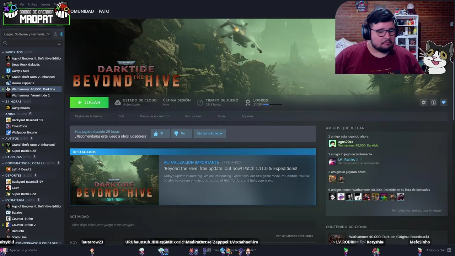
Task: Collapse COOPERATIVOS LOCALES collection
Action: pyautogui.click(x=3, y=163)
